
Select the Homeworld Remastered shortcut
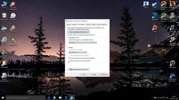pyautogui.click(x=173, y=77)
